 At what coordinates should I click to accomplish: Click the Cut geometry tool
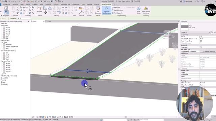[23, 10]
